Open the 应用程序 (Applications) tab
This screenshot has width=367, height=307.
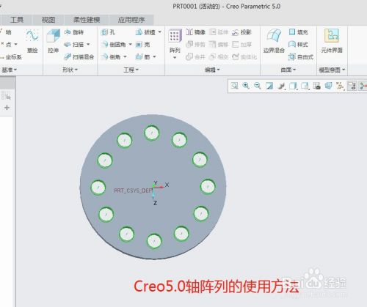131,20
